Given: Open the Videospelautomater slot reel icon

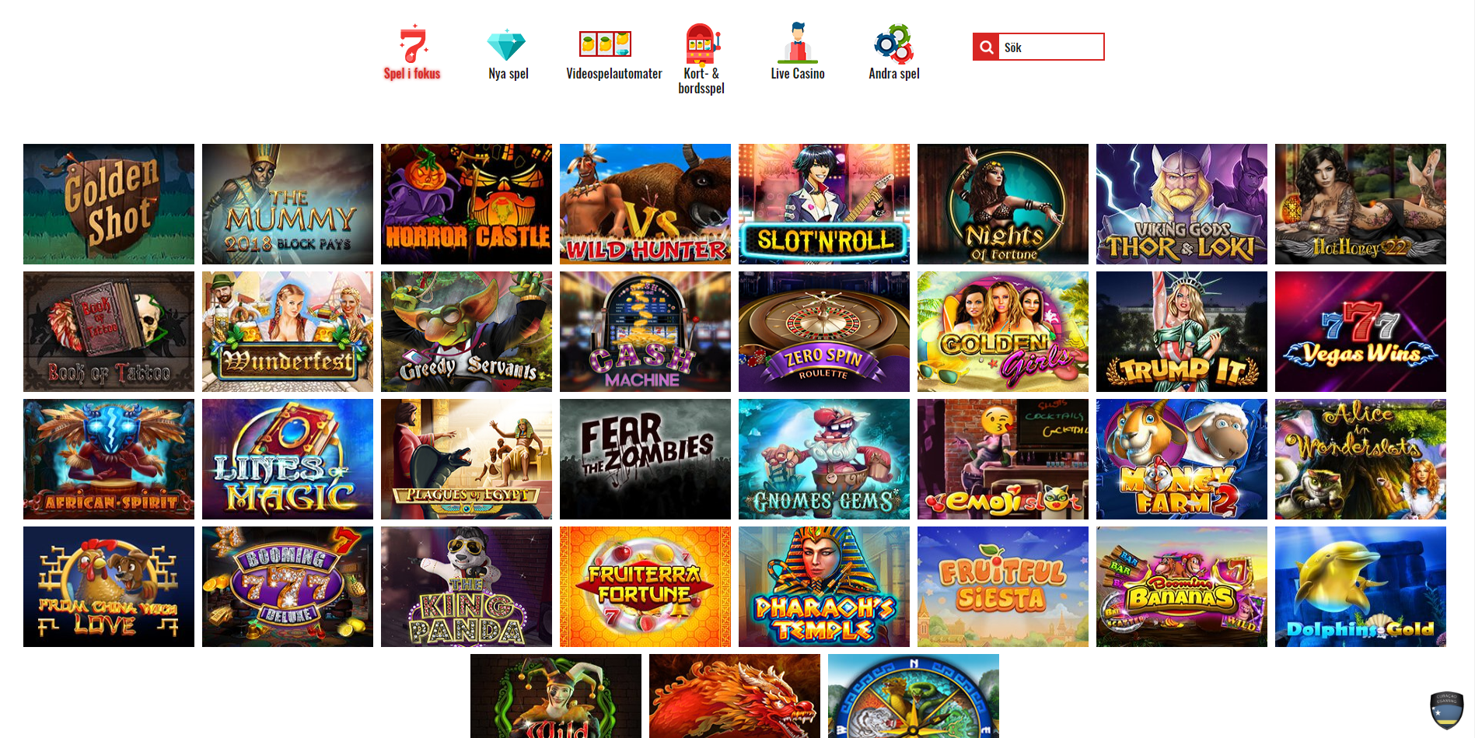Looking at the screenshot, I should [x=605, y=44].
